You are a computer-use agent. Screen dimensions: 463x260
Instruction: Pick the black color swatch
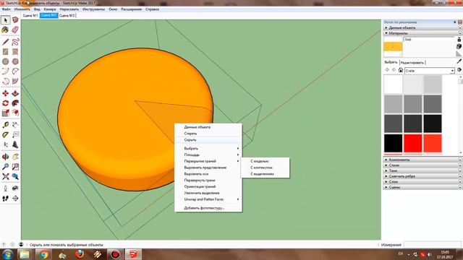(x=393, y=143)
